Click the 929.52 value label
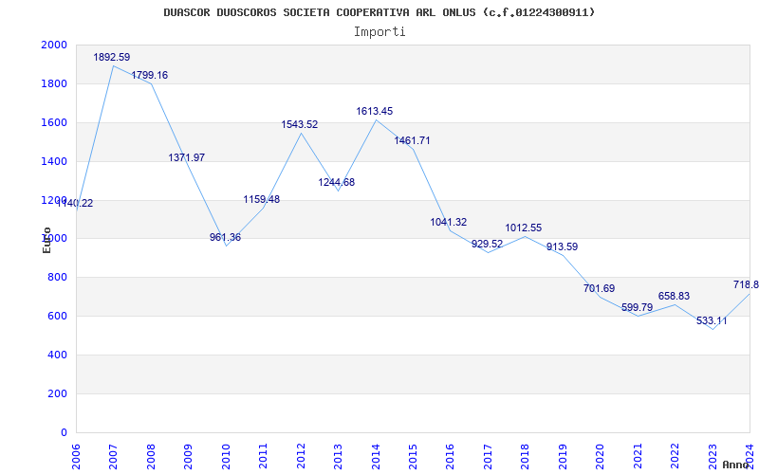This screenshot has height=474, width=759. (x=487, y=244)
